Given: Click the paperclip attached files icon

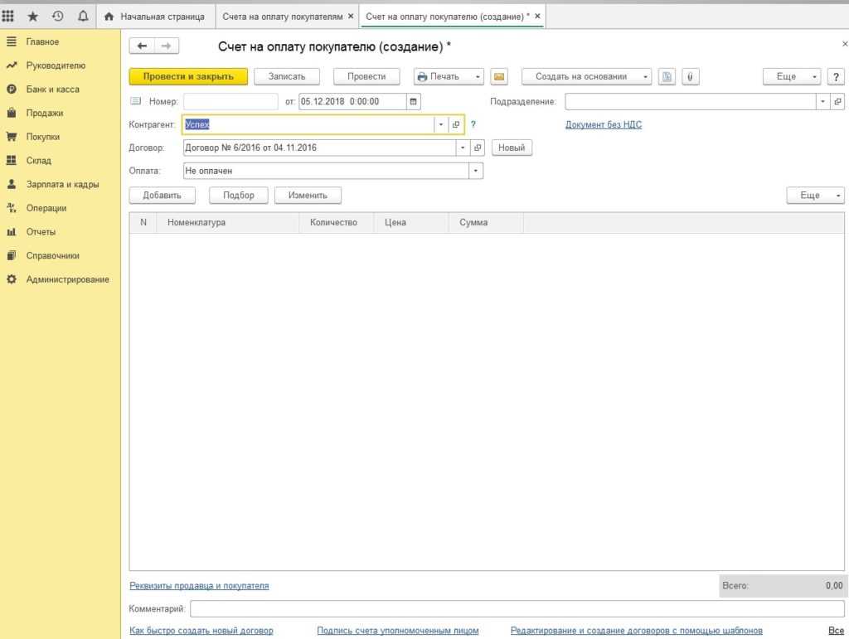Looking at the screenshot, I should click(690, 76).
